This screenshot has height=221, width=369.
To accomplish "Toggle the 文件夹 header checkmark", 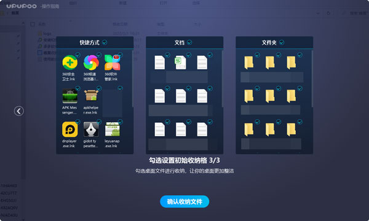I will coord(282,42).
